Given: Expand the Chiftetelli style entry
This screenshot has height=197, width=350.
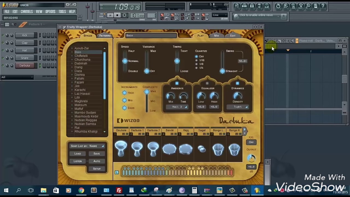Looking at the screenshot, I should [x=72, y=56].
